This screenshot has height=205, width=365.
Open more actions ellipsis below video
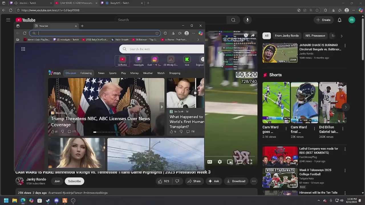254,181
